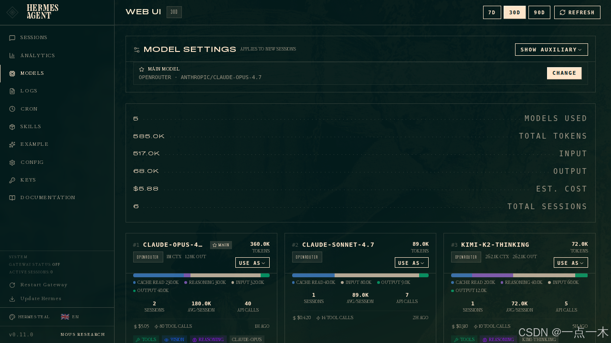
Task: Select the 90D time range
Action: 539,12
